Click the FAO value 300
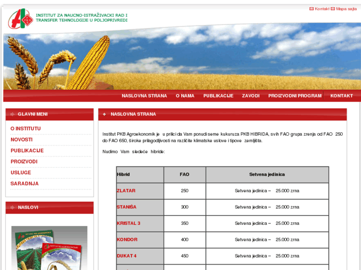Image resolution: width=361 pixels, height=270 pixels. [185, 207]
